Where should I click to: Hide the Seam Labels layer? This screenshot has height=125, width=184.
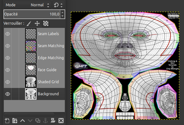[x=8, y=34]
